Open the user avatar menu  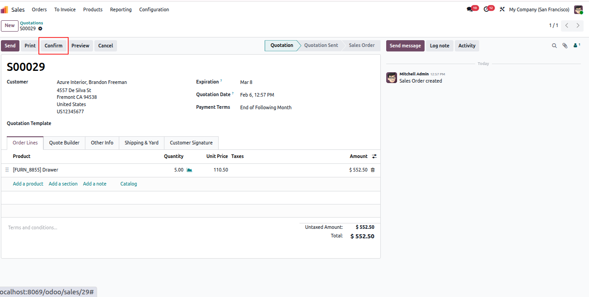[578, 9]
